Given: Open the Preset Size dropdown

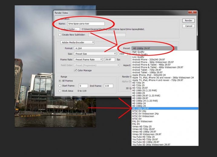Looking at the screenshot, I should (95, 54).
